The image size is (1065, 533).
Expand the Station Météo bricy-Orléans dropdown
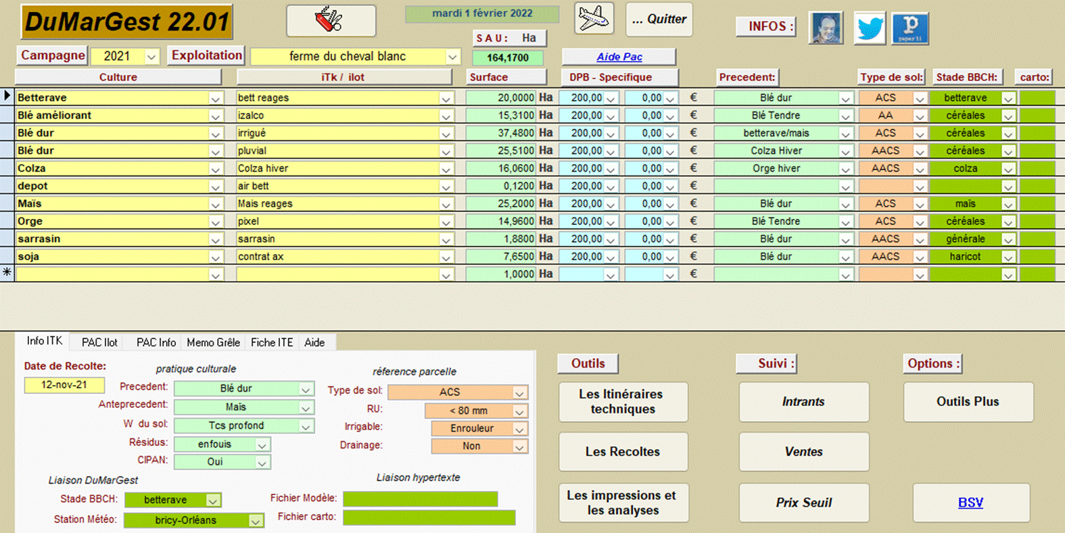click(256, 521)
